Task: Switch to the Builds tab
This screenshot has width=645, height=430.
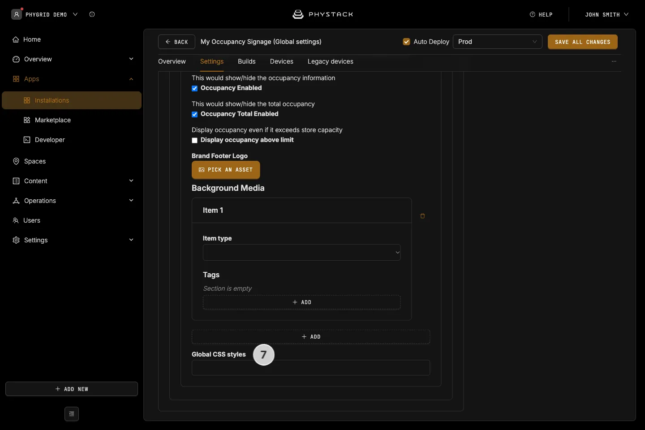Action: tap(247, 61)
